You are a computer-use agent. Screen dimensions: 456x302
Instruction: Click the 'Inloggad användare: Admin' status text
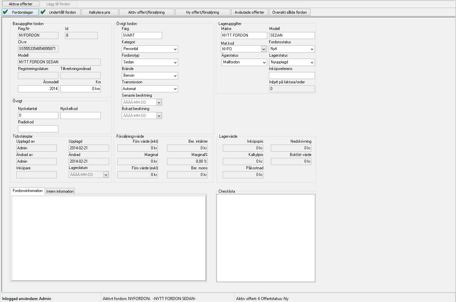(x=27, y=299)
